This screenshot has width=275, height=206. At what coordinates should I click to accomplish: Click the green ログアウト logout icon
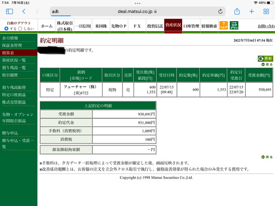[x=234, y=25]
